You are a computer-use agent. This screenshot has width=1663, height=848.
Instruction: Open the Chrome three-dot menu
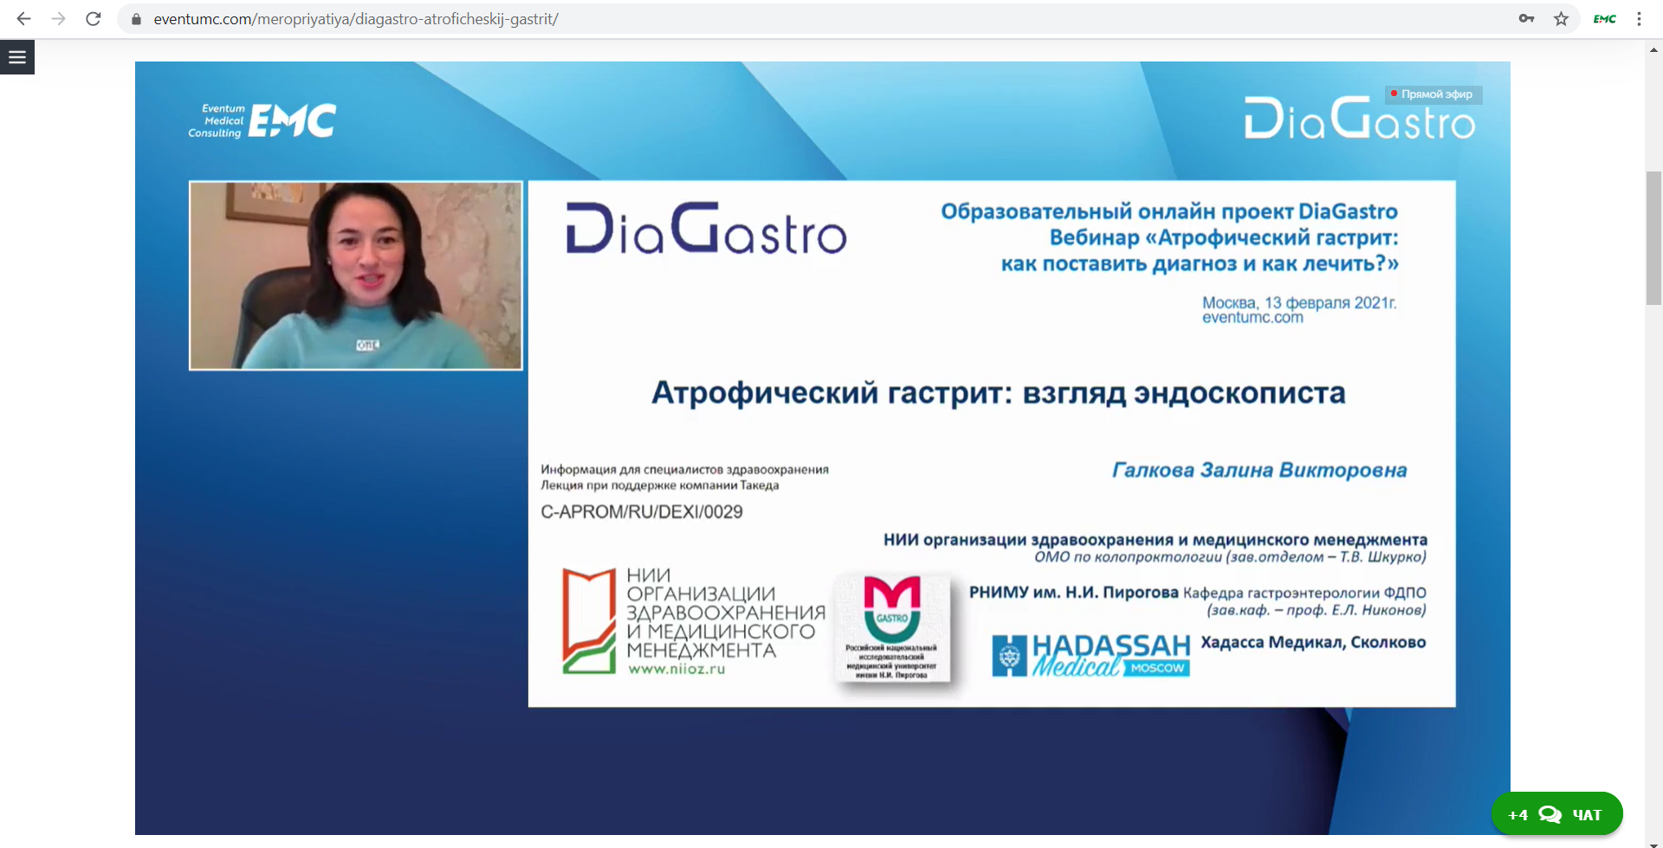1639,18
